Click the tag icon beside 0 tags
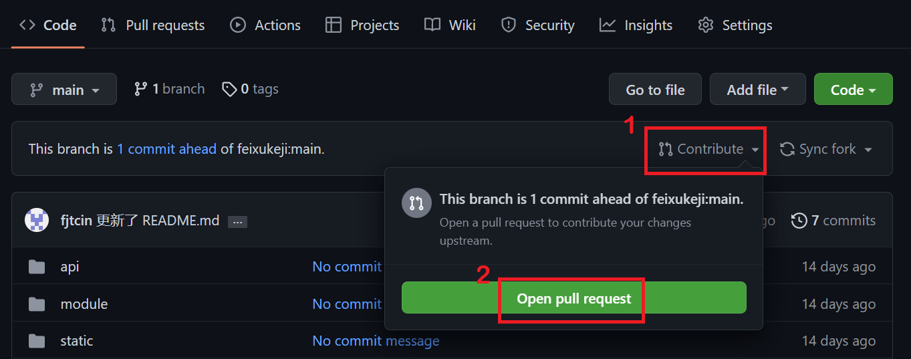The image size is (911, 359). tap(229, 89)
